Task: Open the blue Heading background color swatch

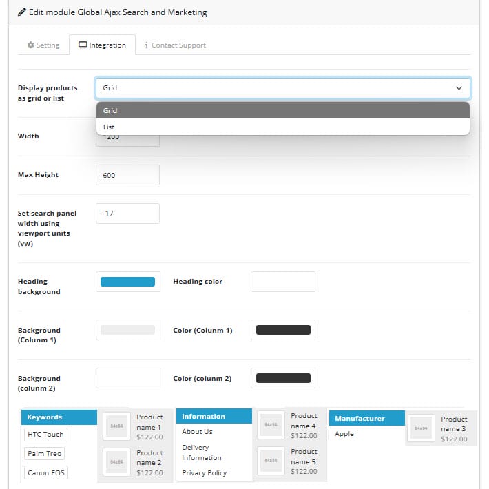Action: click(x=127, y=282)
